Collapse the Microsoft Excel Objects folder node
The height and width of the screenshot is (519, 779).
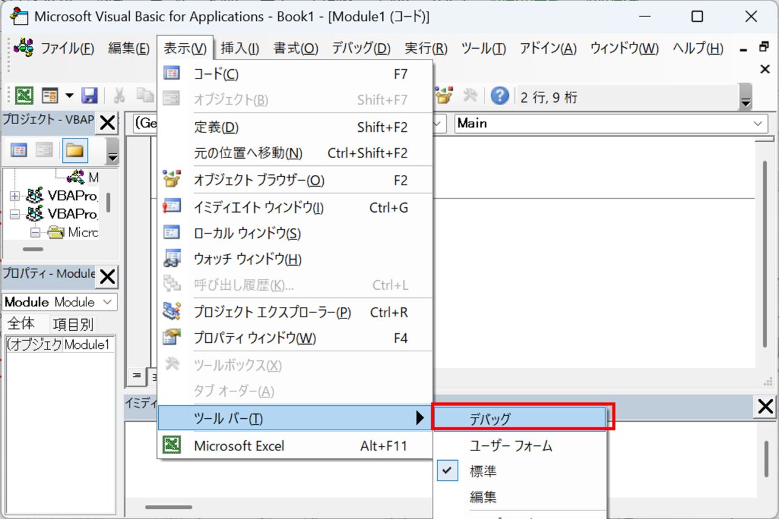(x=35, y=232)
